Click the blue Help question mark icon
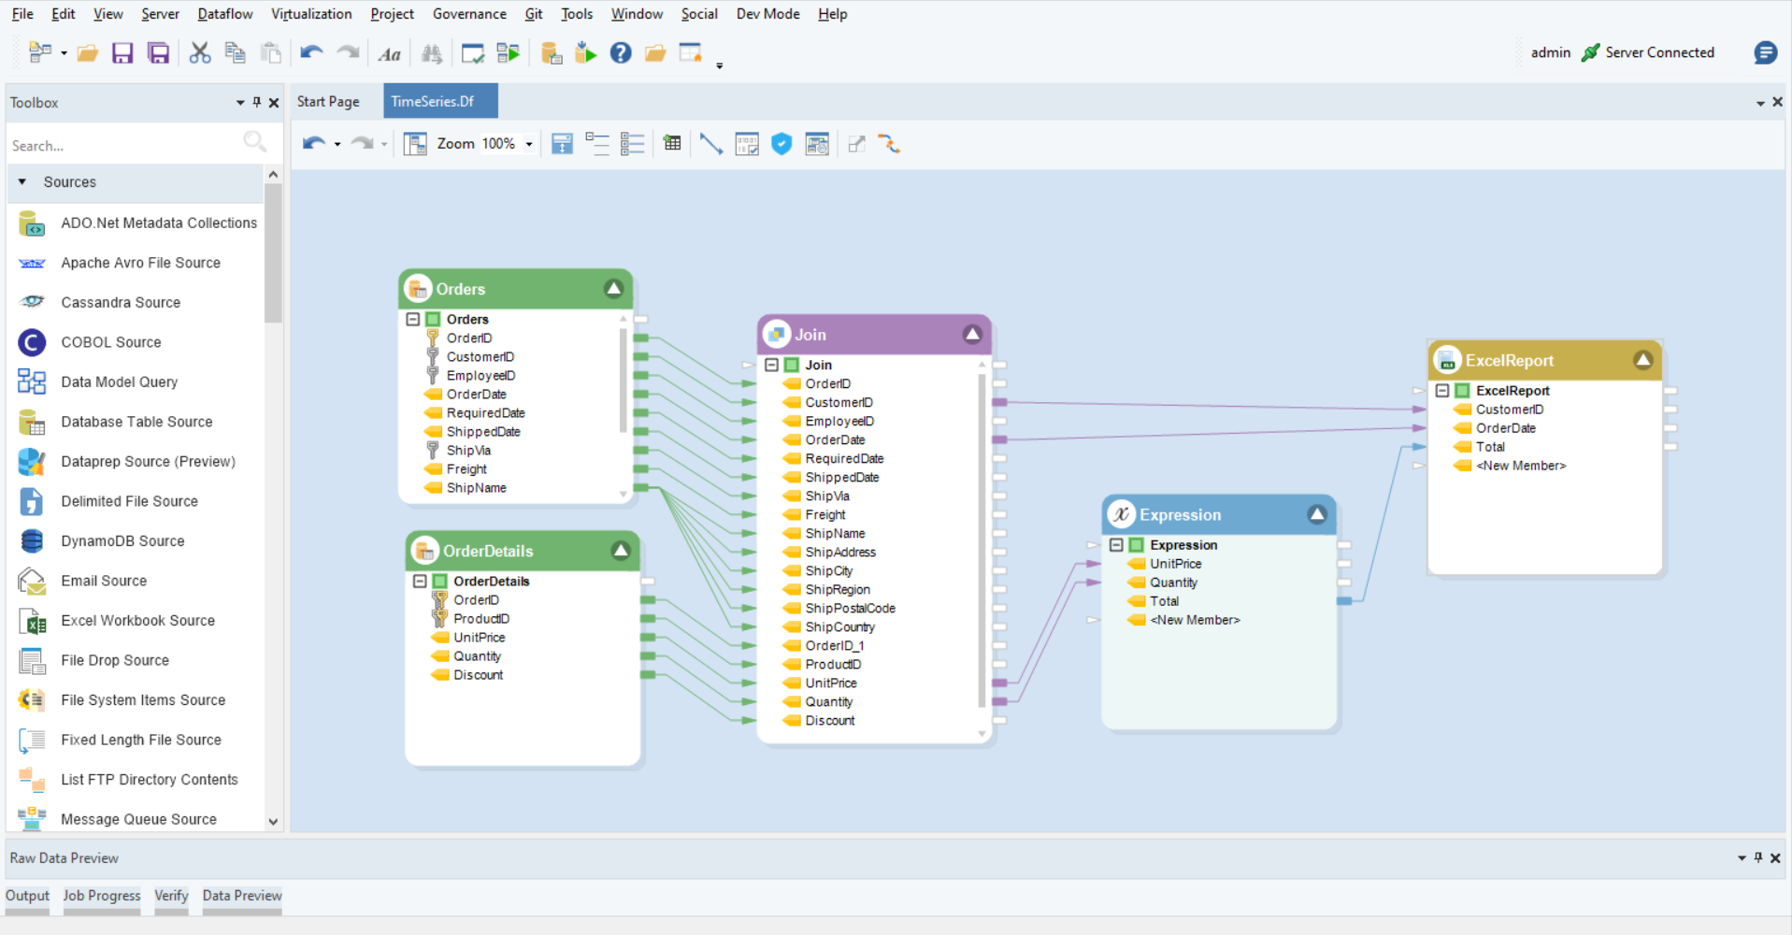1792x935 pixels. [x=621, y=53]
